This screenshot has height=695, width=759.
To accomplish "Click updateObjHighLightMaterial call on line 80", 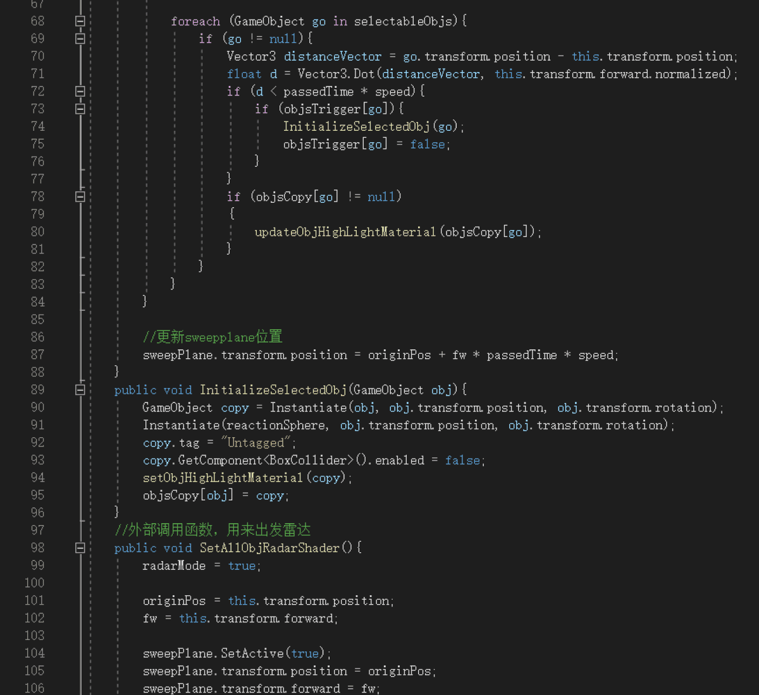I will click(x=345, y=232).
